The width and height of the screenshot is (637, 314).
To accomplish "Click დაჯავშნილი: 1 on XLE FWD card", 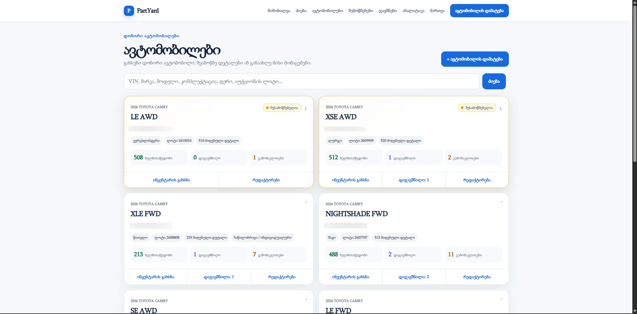I will click(x=219, y=277).
